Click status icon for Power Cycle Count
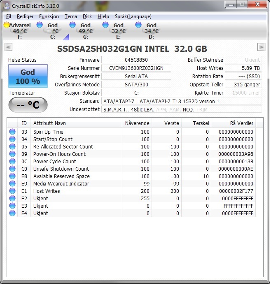 pos(12,161)
